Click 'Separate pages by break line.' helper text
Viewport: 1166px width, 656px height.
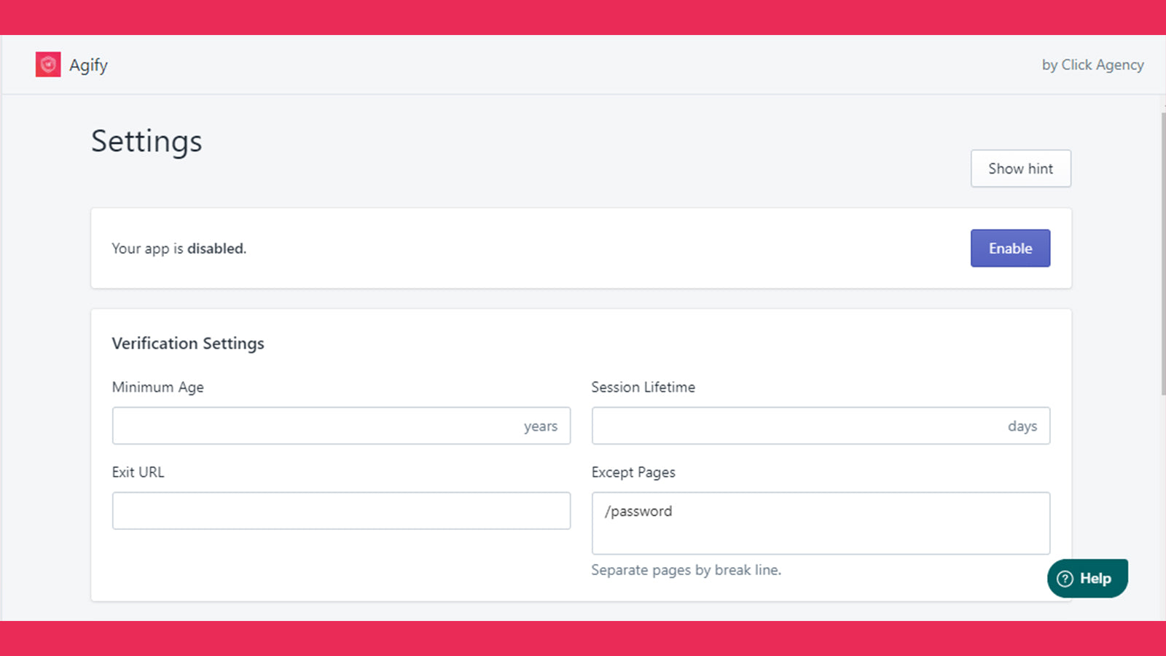point(686,570)
